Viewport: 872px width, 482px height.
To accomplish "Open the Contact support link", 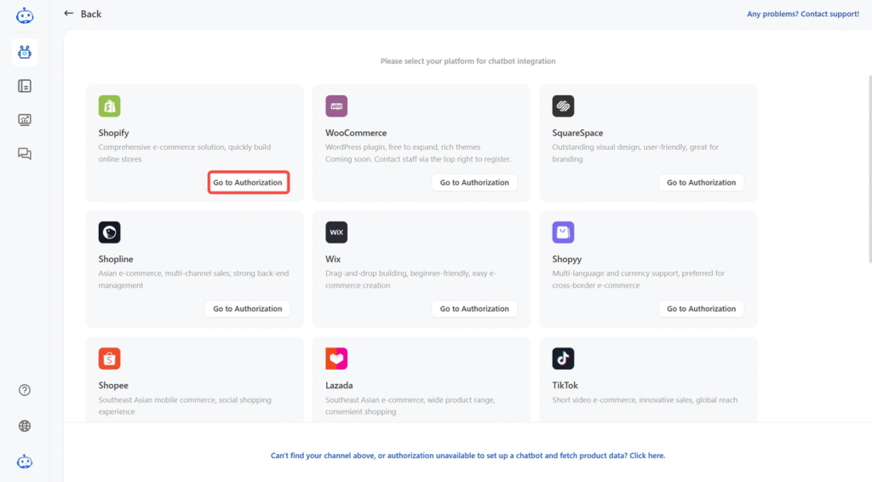I will (x=802, y=14).
